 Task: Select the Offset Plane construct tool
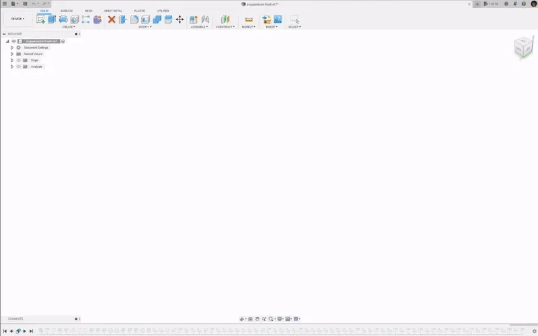click(x=225, y=19)
